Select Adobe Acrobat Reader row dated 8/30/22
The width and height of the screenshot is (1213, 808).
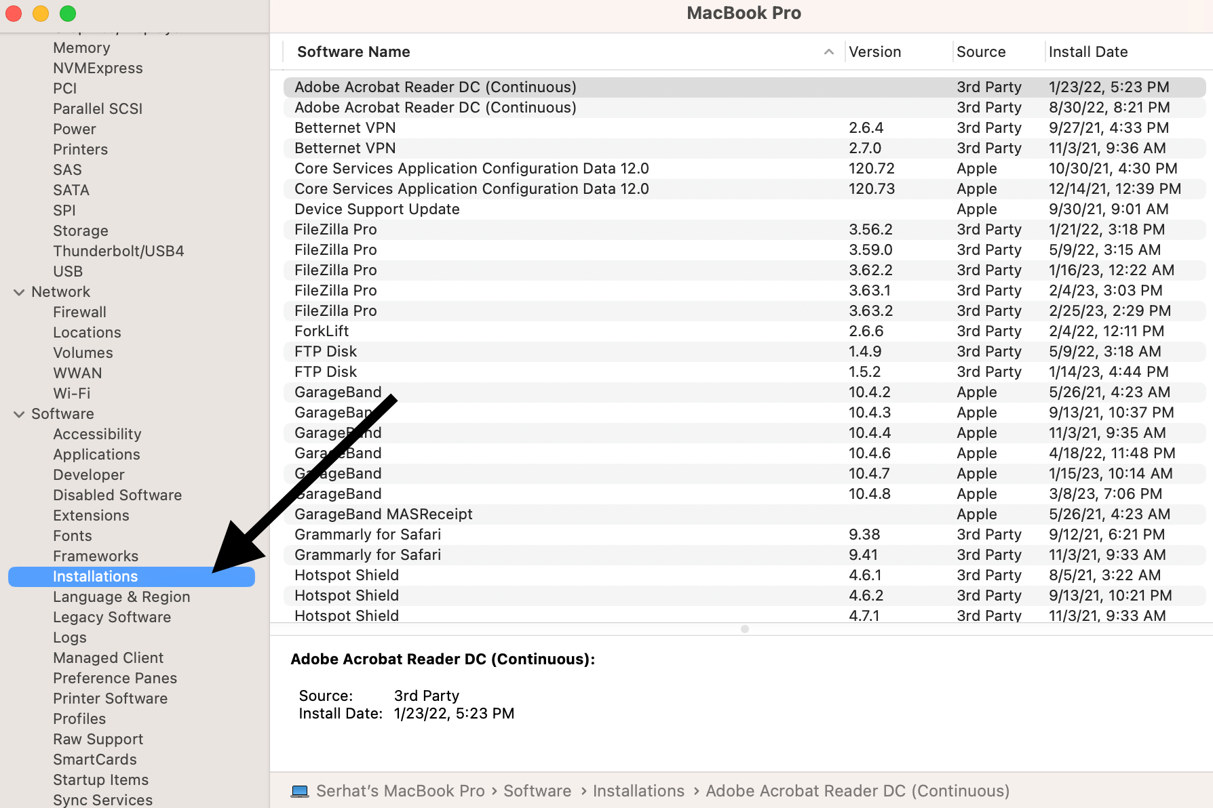(x=745, y=108)
